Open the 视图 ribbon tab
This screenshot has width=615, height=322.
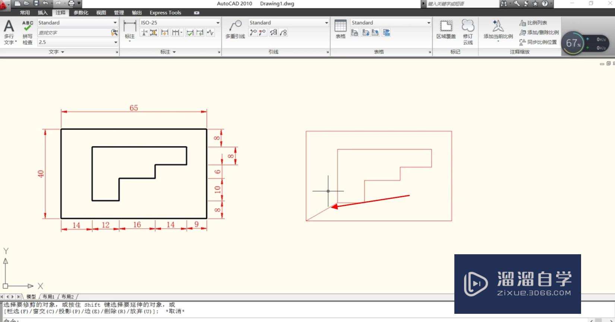pyautogui.click(x=101, y=13)
